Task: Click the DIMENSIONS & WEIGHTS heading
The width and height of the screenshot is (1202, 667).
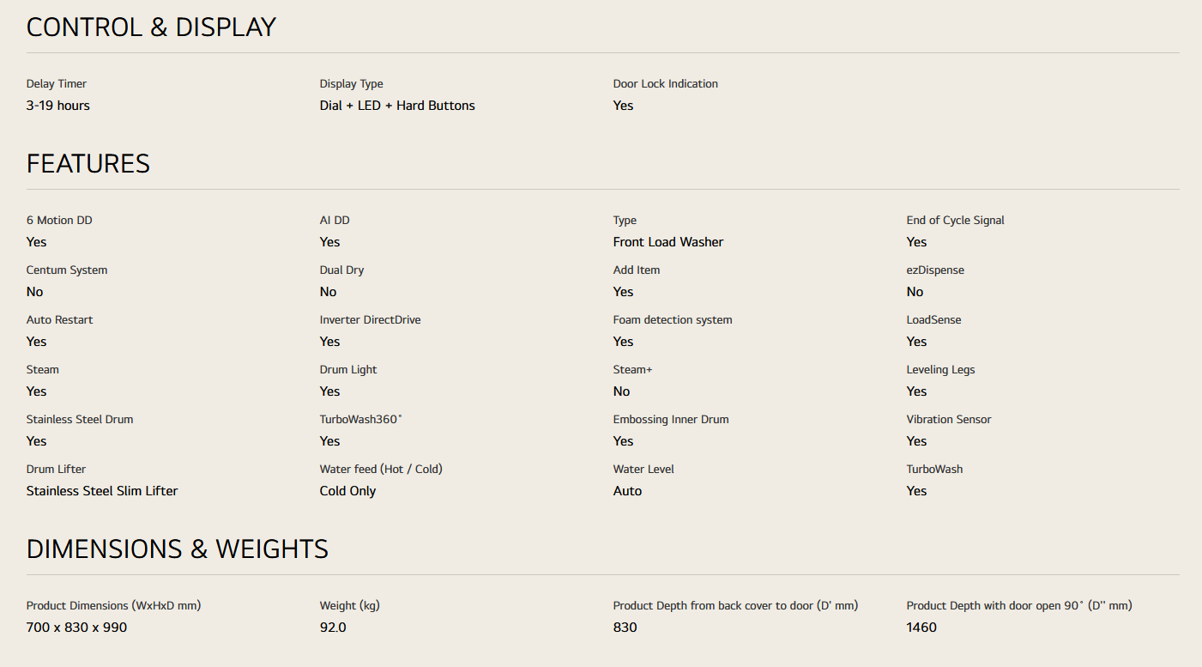Action: (178, 549)
